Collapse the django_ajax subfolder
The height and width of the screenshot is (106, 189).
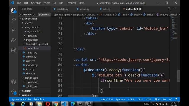[31, 78]
